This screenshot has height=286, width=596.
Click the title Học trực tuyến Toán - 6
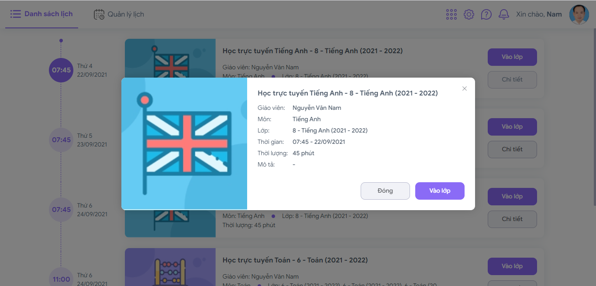295,260
